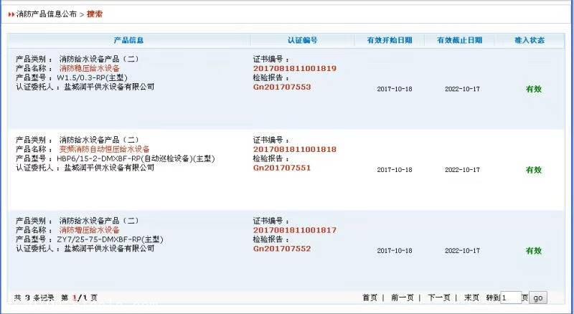Open inspection report Gn201707551
The height and width of the screenshot is (314, 574).
282,168
